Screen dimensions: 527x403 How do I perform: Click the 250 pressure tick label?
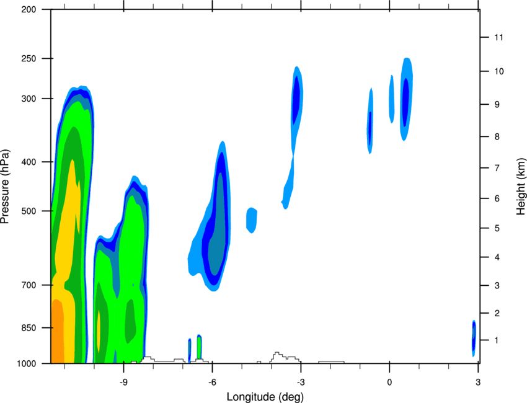tap(29, 58)
